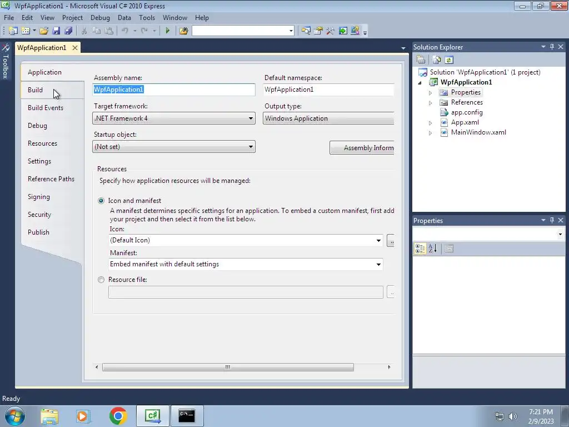Click the Redo arrow icon
Viewport: 569px width, 427px height.
[144, 31]
